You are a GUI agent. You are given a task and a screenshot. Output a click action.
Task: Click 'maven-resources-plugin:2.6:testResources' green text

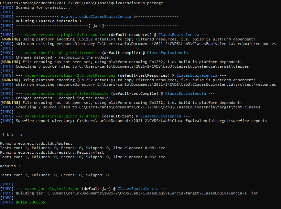click(x=70, y=75)
